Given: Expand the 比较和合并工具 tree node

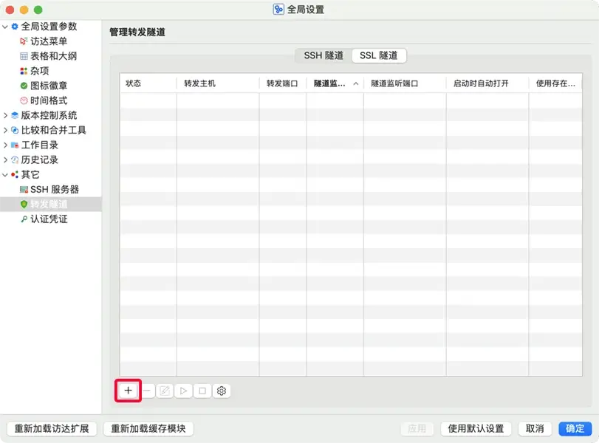Looking at the screenshot, I should click(7, 130).
